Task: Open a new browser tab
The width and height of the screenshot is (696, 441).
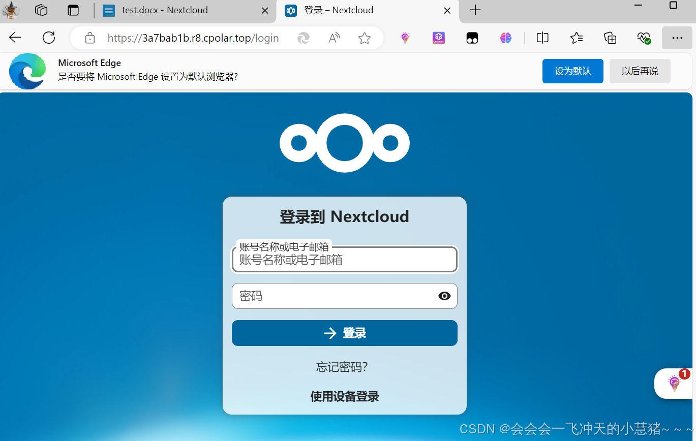Action: [x=475, y=10]
